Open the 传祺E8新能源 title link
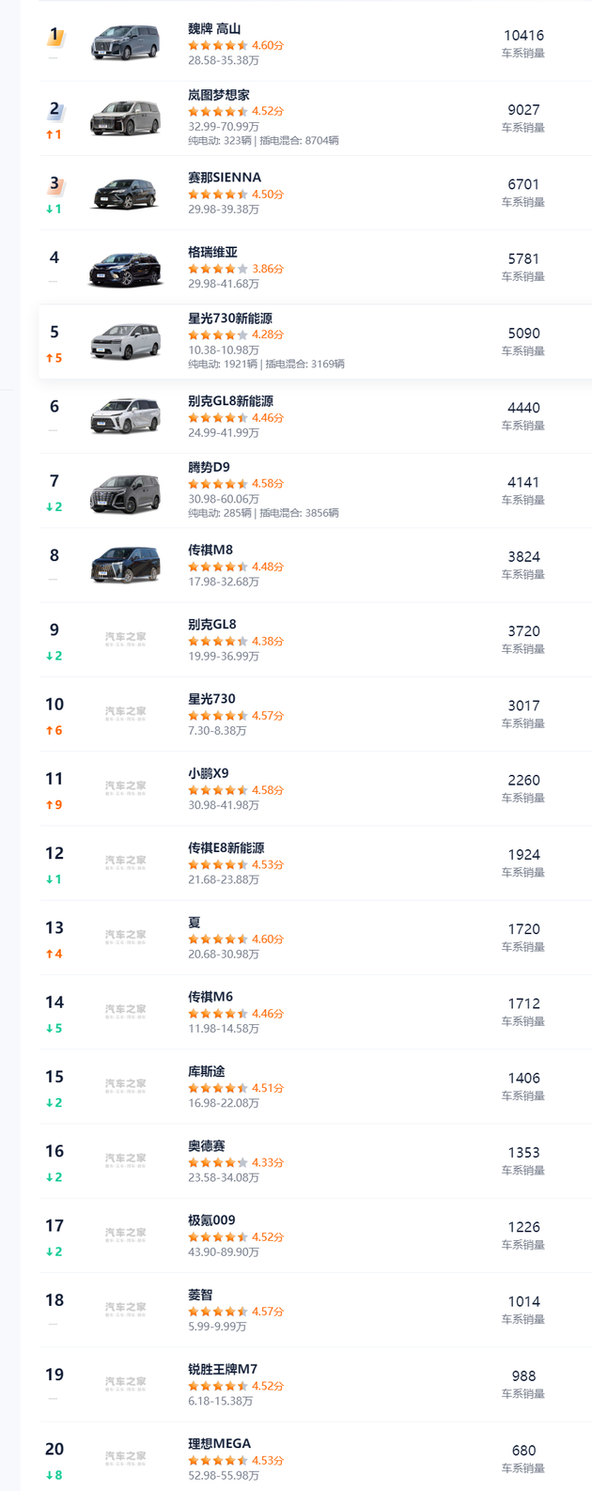 click(226, 847)
